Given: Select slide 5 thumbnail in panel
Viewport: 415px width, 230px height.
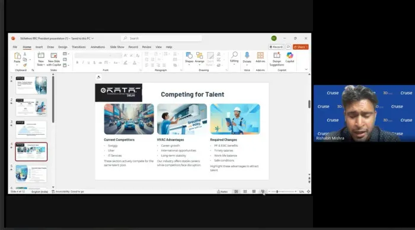Looking at the screenshot, I should coord(31,173).
